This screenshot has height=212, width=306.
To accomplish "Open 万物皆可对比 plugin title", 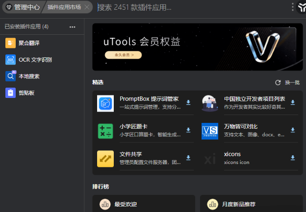I will [x=241, y=126].
